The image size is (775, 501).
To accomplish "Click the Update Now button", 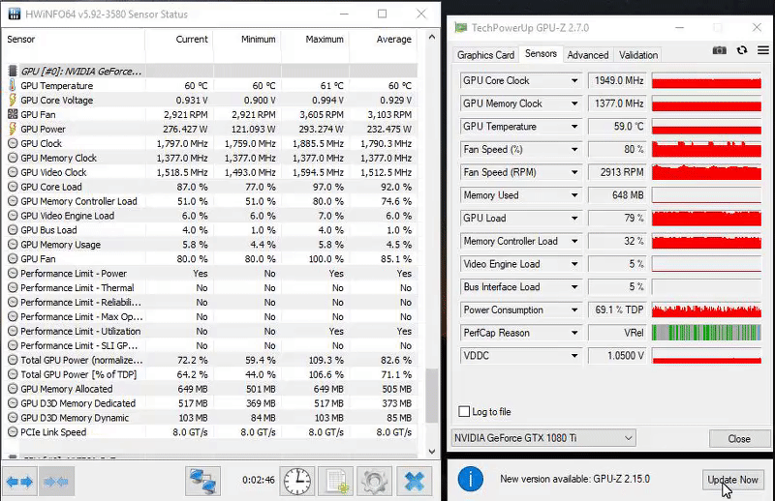I will (732, 480).
